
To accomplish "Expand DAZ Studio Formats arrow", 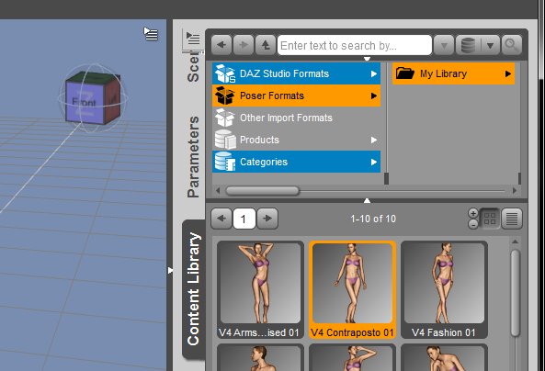I will (374, 73).
